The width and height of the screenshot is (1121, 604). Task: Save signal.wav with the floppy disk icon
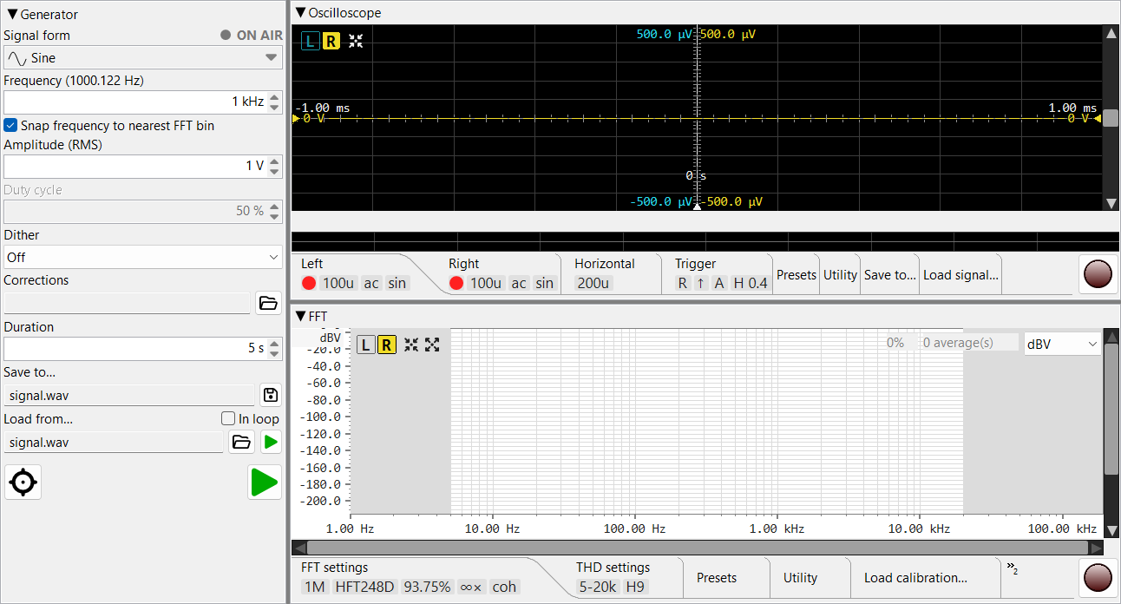pyautogui.click(x=271, y=396)
